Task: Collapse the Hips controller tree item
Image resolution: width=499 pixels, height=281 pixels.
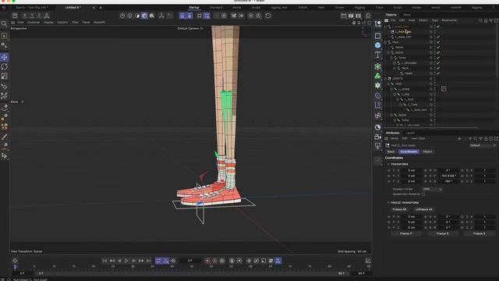Action: tap(385, 42)
